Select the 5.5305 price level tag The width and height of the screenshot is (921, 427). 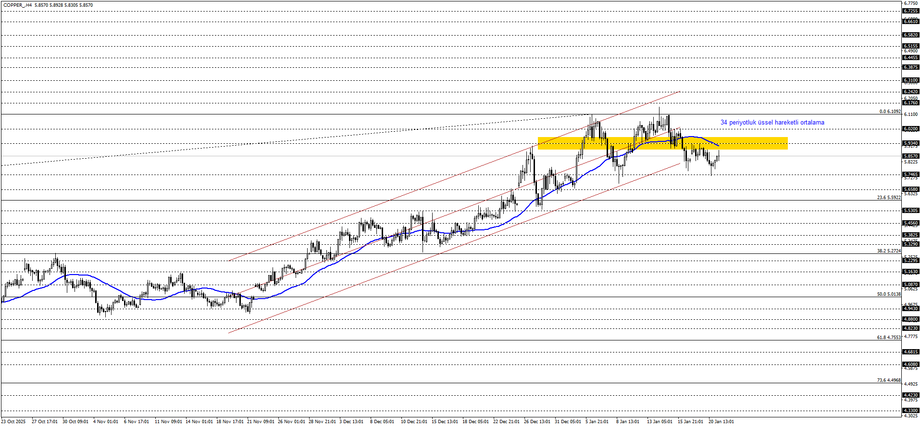coord(911,211)
